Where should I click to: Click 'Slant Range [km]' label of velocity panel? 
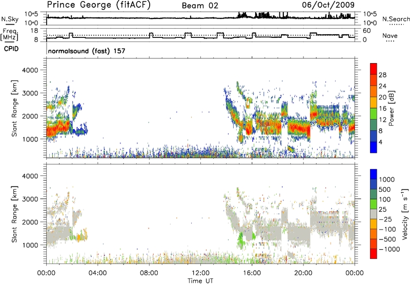tap(14, 214)
